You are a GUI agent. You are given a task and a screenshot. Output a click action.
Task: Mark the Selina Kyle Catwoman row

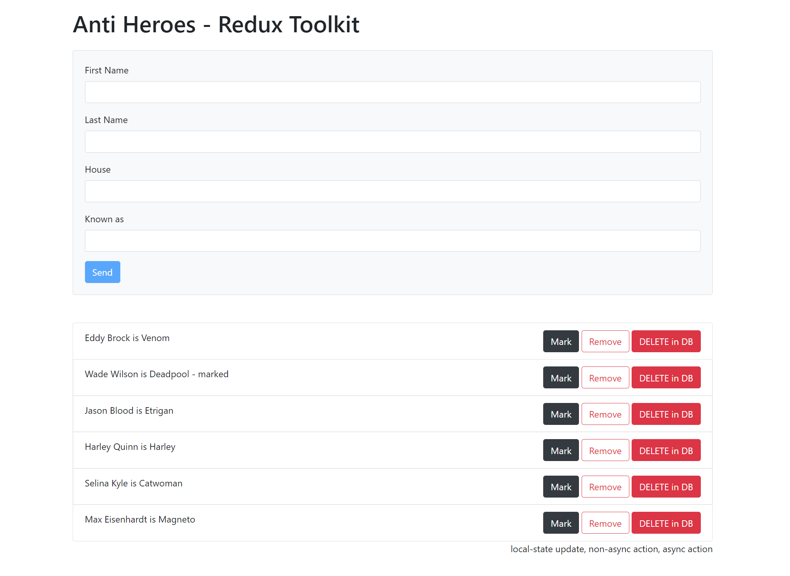tap(560, 487)
